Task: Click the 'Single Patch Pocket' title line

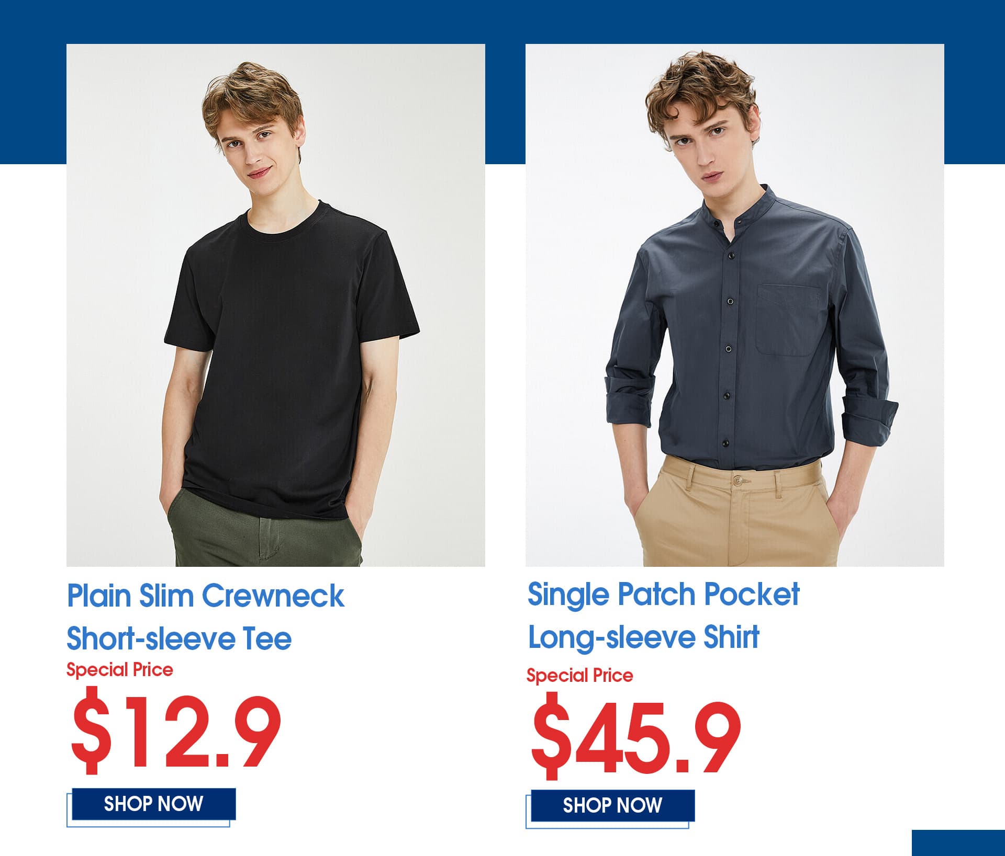Action: [663, 594]
